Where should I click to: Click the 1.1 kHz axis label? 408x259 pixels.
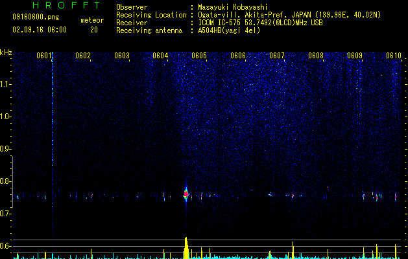tap(6, 84)
